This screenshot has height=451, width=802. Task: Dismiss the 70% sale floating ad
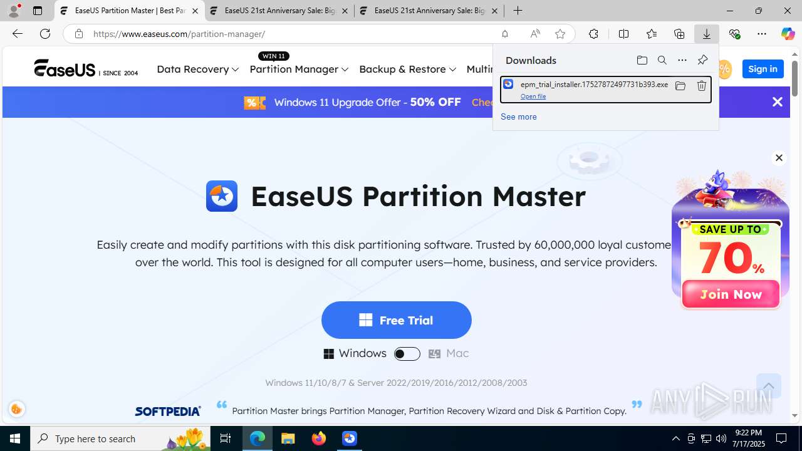coord(779,158)
